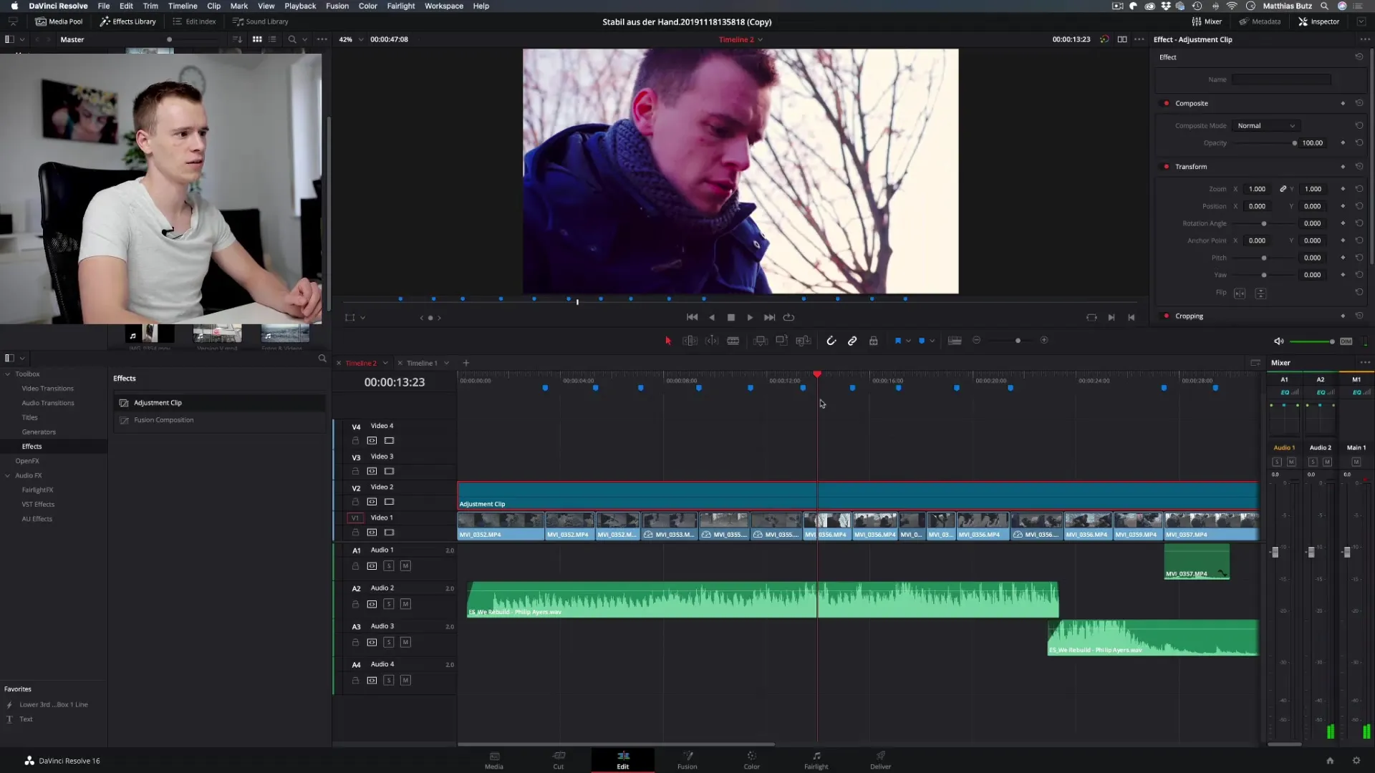Select Video Transitions in the toolbox
Screen dimensions: 1375x773
pos(47,389)
